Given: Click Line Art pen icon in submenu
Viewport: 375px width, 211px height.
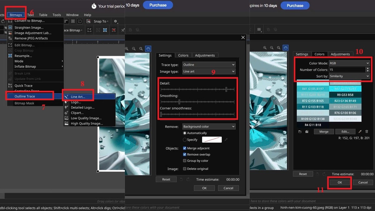Looking at the screenshot, I should tap(66, 97).
